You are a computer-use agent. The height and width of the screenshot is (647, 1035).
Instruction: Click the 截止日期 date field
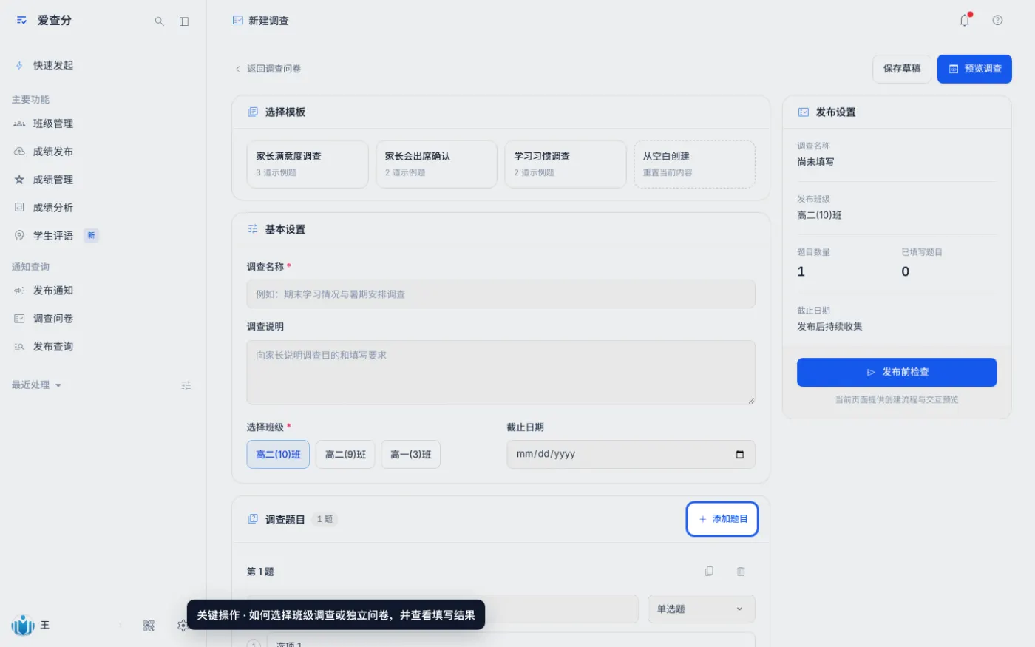coord(631,455)
